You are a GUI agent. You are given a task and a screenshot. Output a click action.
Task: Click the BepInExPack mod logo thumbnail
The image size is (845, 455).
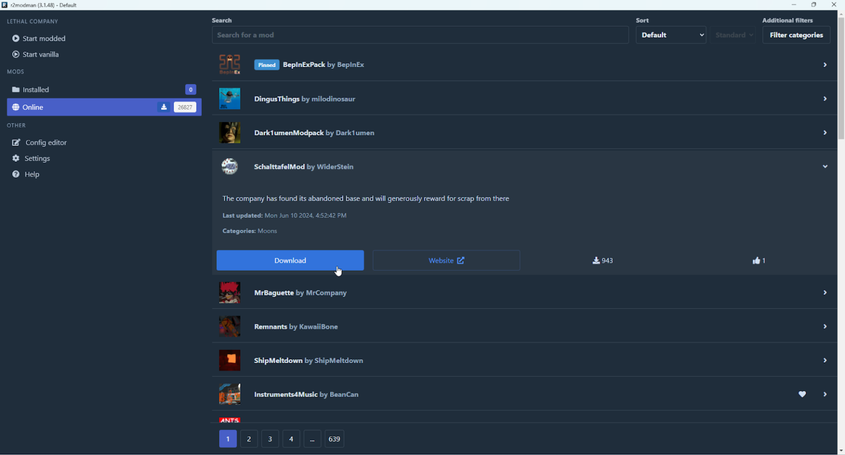point(230,64)
